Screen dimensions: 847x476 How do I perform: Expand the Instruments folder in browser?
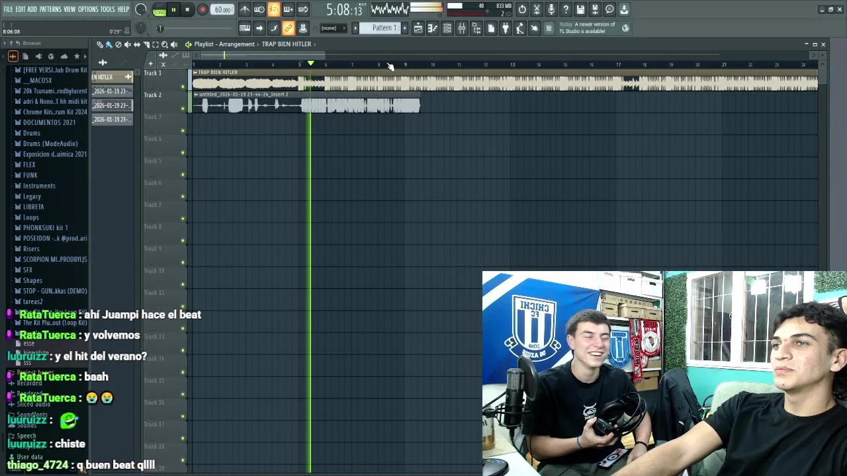39,186
